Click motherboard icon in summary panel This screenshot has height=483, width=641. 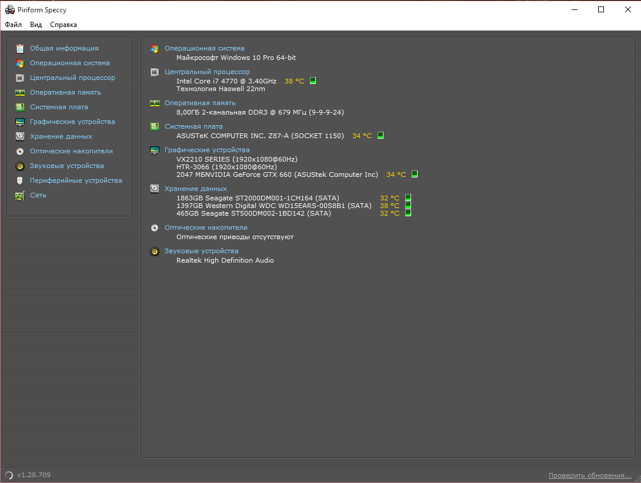[x=155, y=127]
